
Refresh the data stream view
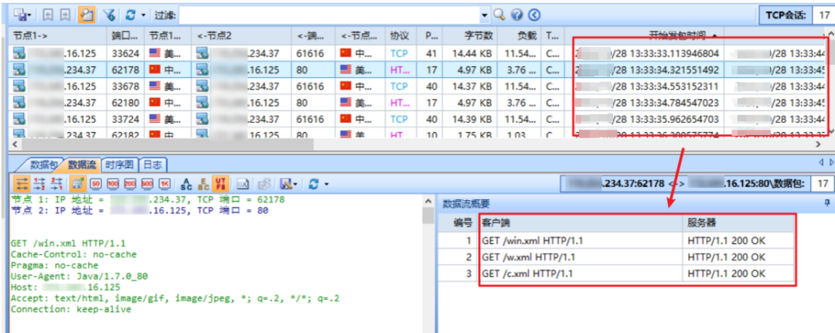tap(314, 184)
